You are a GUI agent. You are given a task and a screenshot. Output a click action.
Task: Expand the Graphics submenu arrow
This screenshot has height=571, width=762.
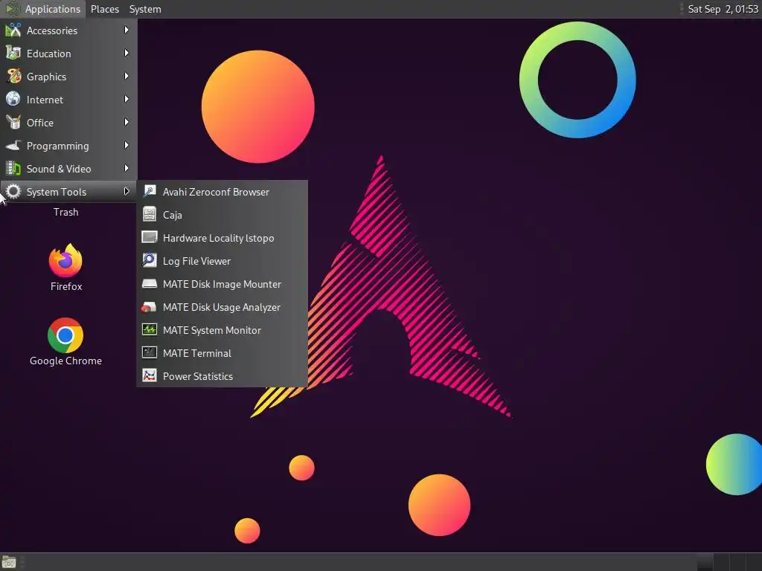(x=127, y=77)
